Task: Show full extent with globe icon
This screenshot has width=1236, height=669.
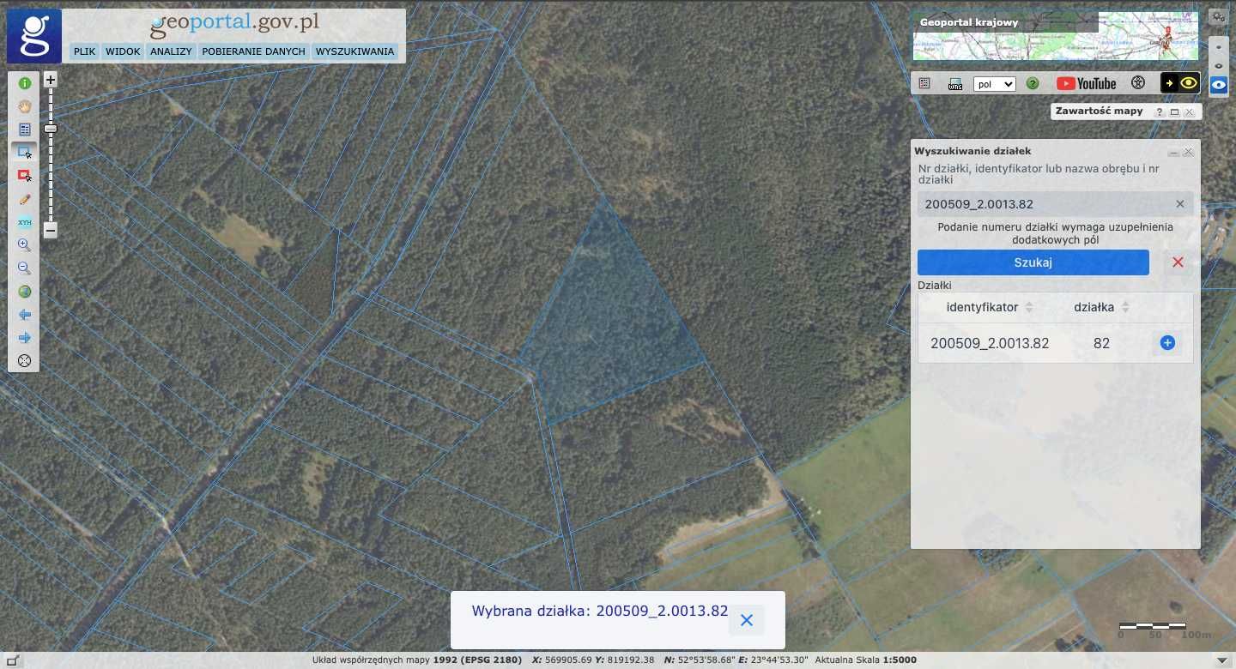Action: point(25,292)
